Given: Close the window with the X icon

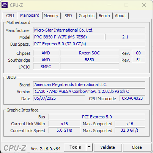Looking at the screenshot, I should 144,5.
